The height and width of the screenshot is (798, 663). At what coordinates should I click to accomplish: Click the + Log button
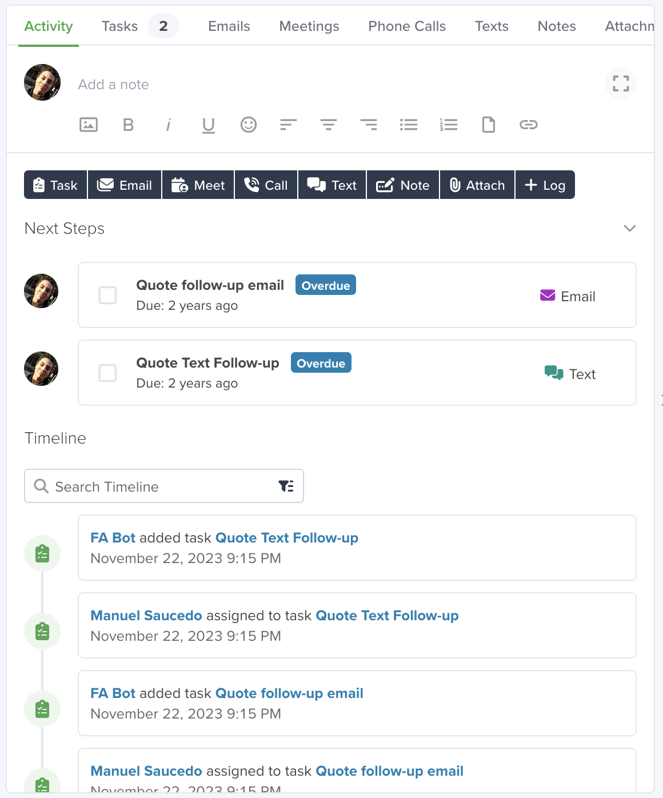pos(545,185)
